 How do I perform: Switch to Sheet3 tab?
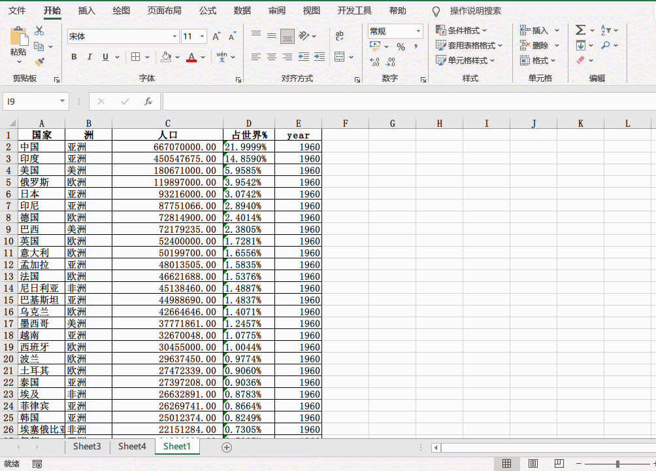[x=87, y=446]
